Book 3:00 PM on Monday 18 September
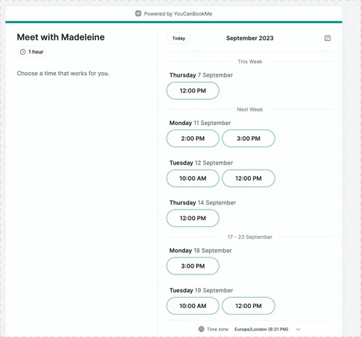This screenshot has width=361, height=337. (193, 266)
